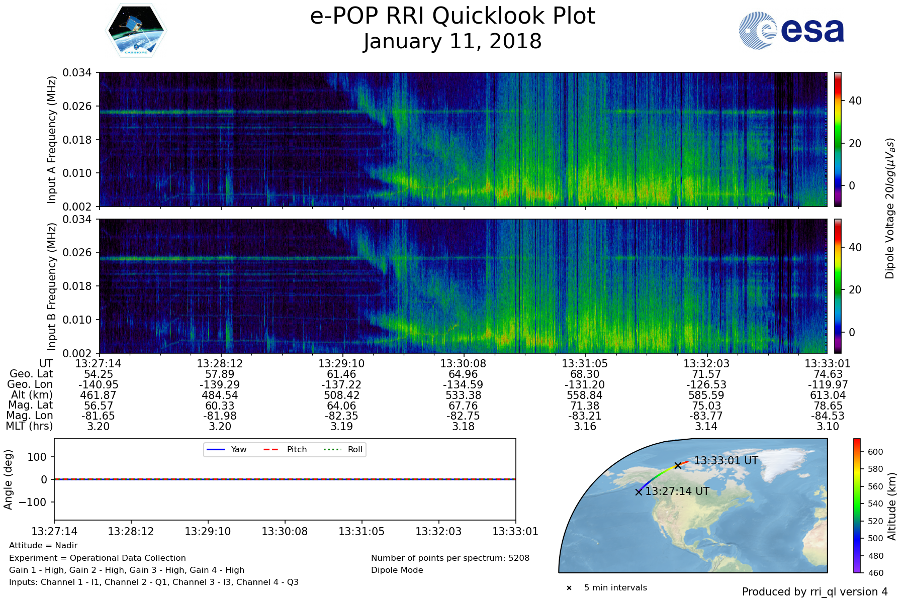Click the January 11, 2018 date subtitle

coord(452,42)
